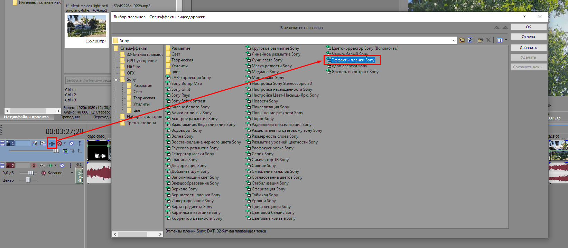Minimize video track 1 height
This screenshot has width=568, height=248.
pyautogui.click(x=2, y=142)
